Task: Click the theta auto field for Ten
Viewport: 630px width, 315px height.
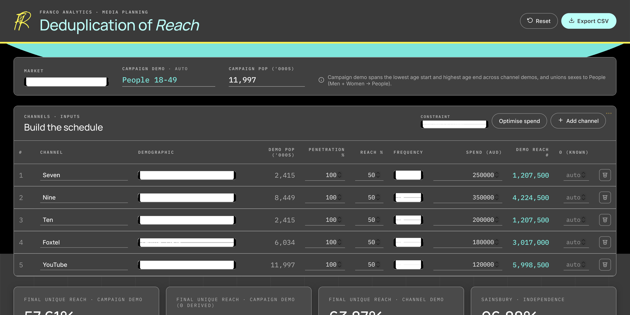Action: click(576, 220)
